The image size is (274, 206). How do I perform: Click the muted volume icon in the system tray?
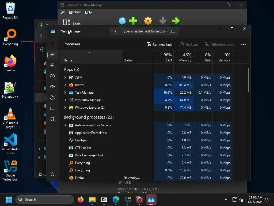click(242, 200)
